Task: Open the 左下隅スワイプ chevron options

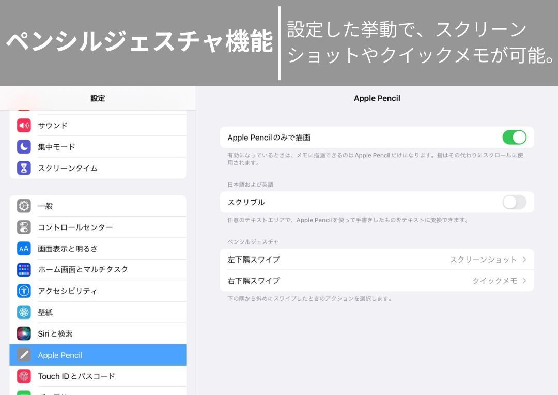Action: coord(524,260)
